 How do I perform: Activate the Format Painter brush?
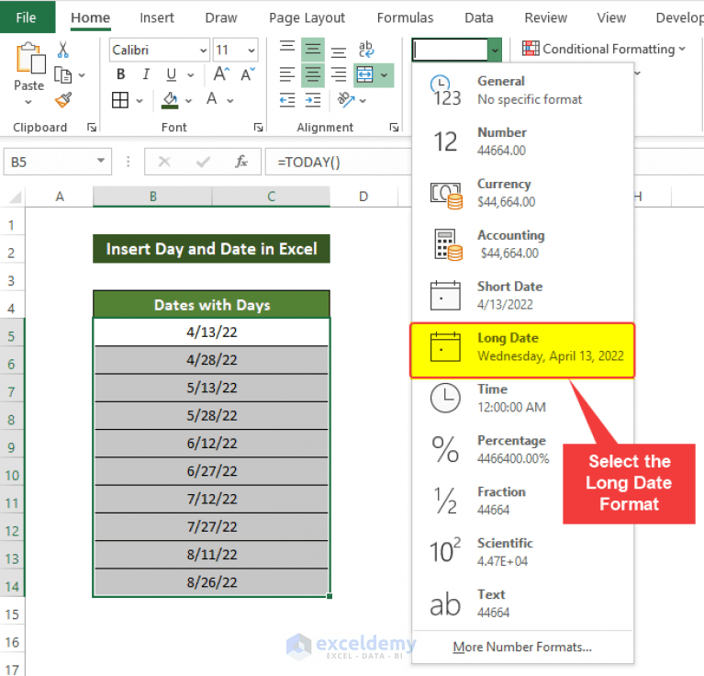63,100
